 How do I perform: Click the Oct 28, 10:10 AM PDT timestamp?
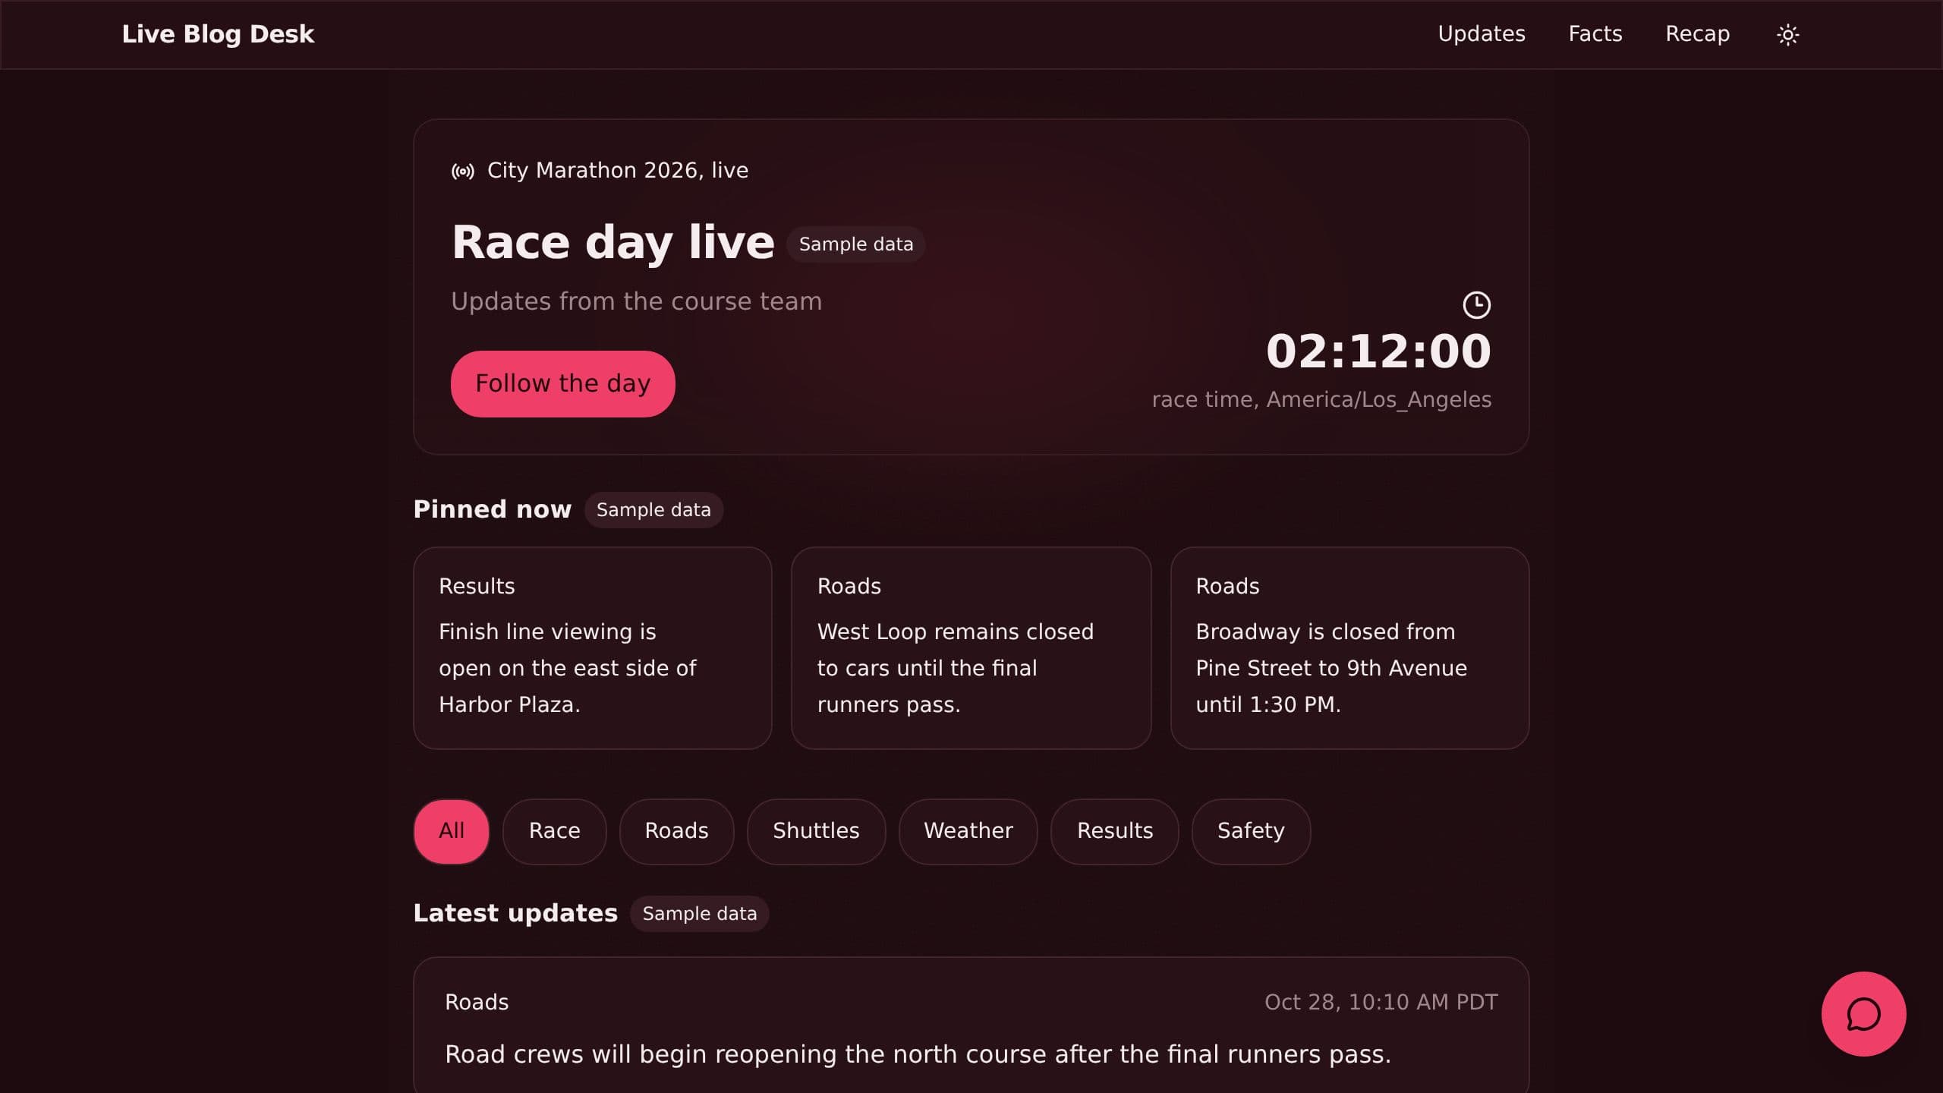click(x=1381, y=1003)
